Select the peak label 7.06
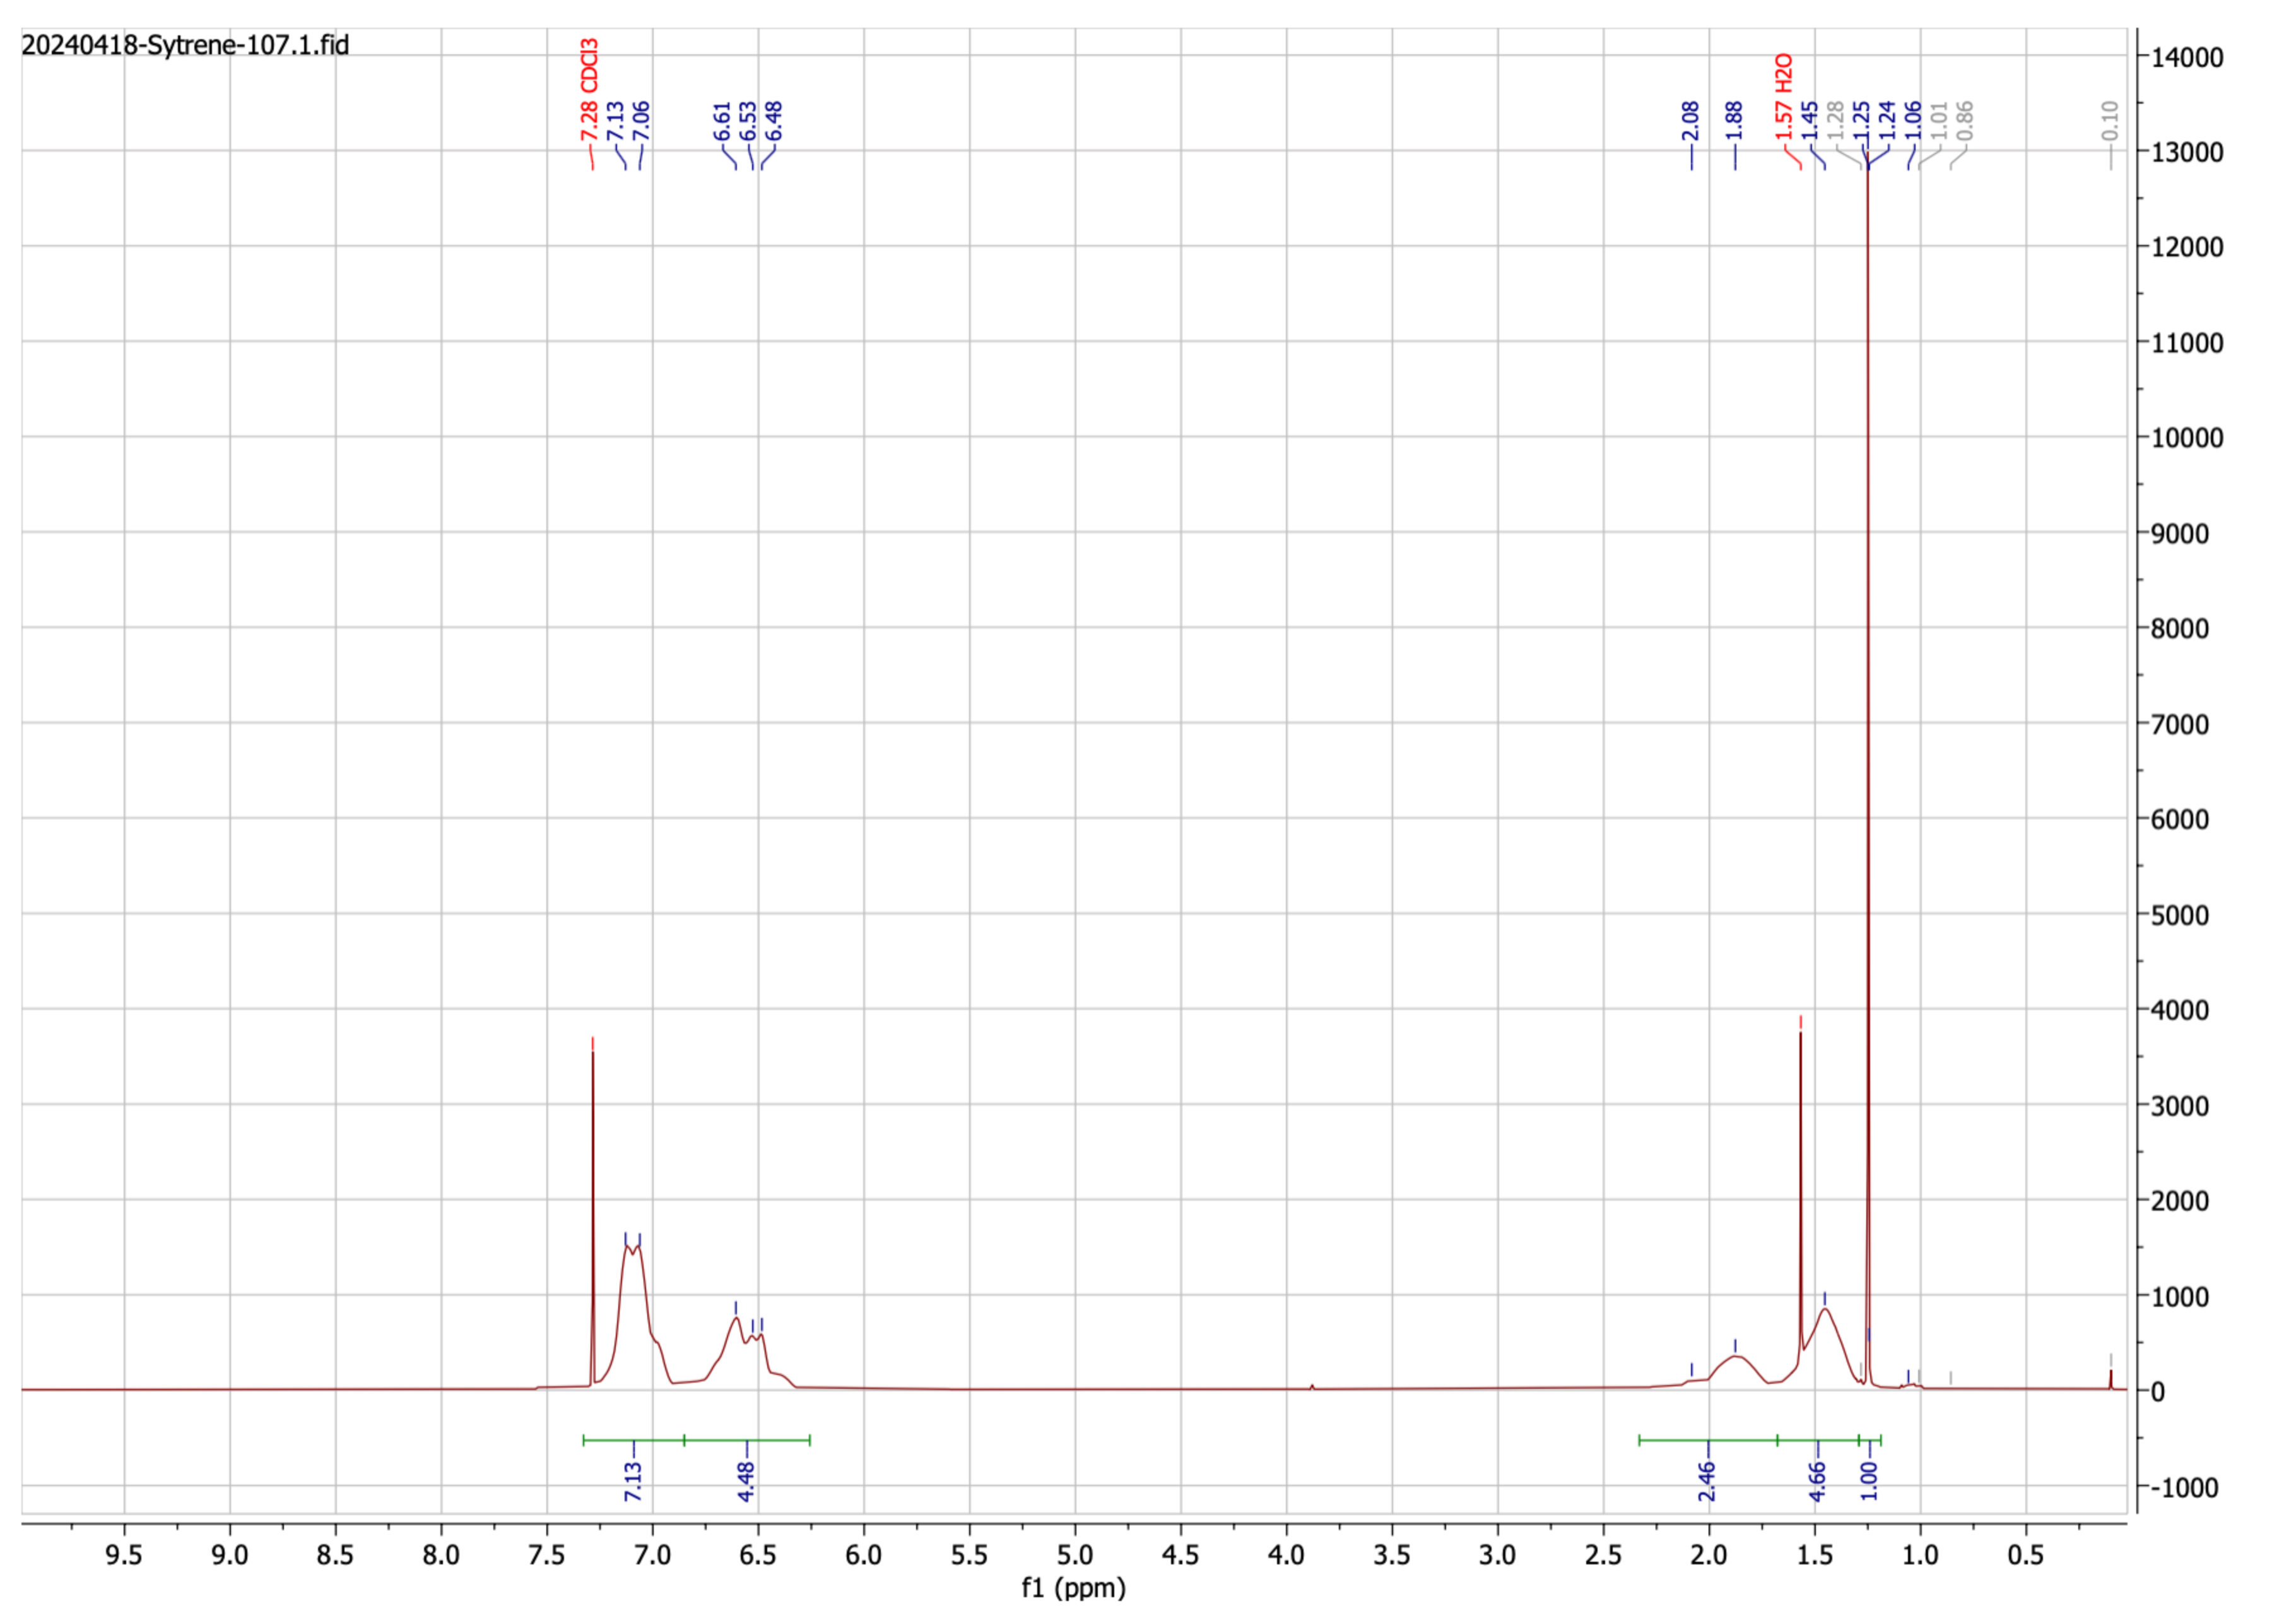This screenshot has height=1618, width=2296. point(640,120)
